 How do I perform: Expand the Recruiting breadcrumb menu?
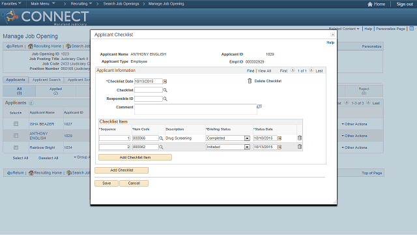81,4
